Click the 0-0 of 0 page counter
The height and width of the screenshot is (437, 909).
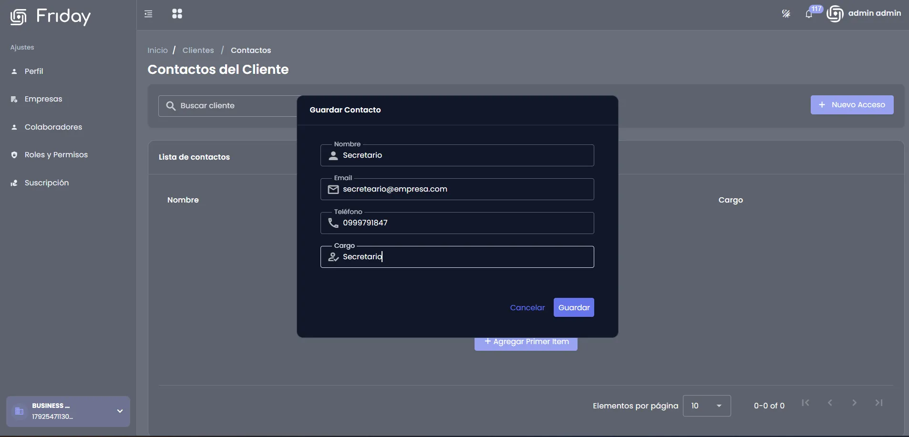[769, 406]
